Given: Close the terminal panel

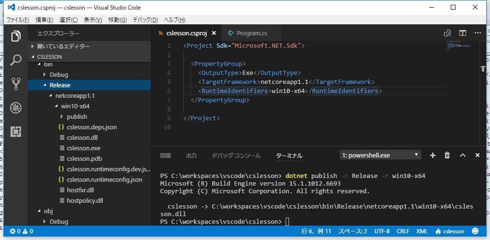Looking at the screenshot, I should (477, 155).
